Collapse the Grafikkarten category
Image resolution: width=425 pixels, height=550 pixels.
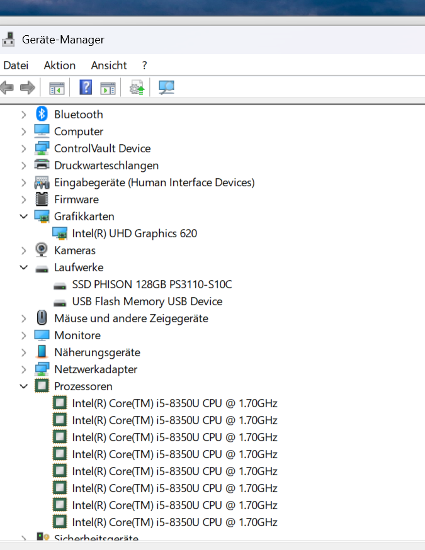coord(23,216)
